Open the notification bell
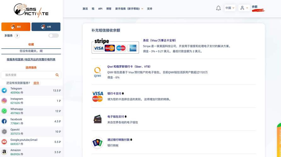 tap(218, 8)
